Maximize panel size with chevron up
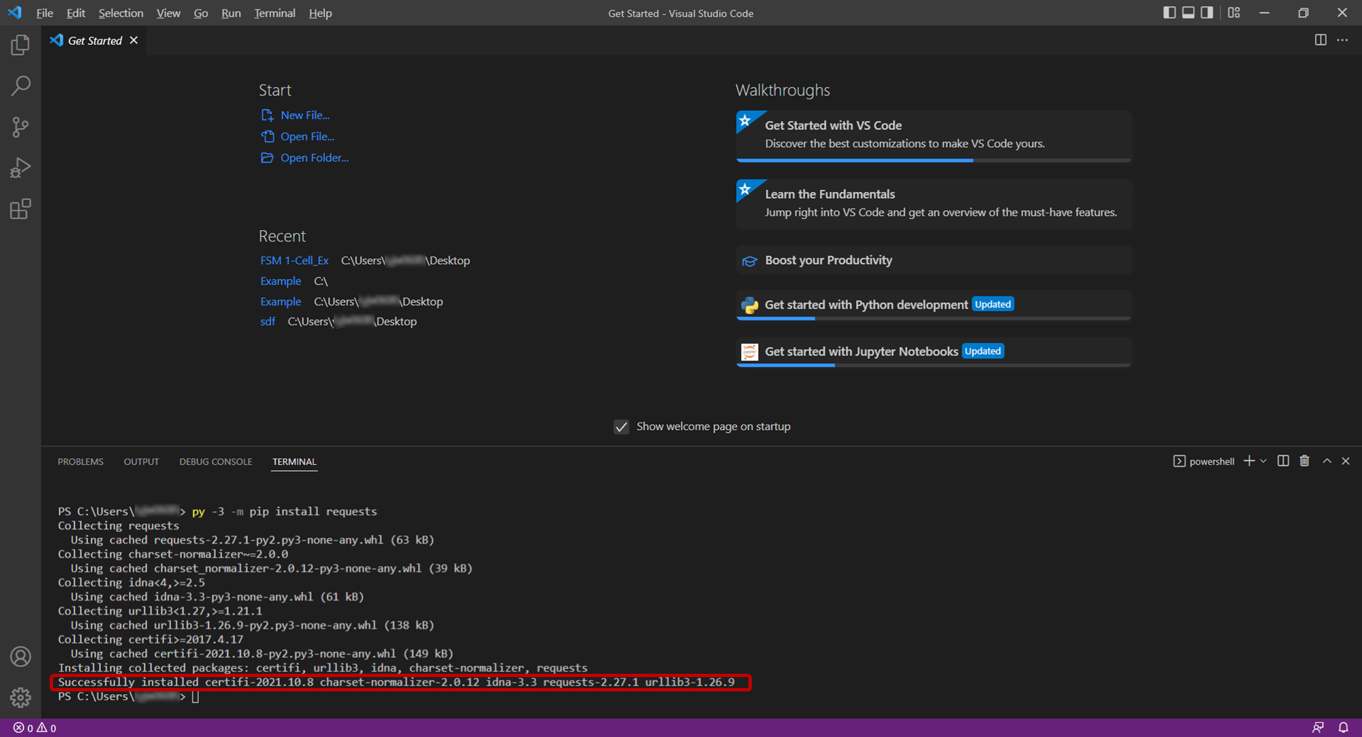Screen dimensions: 1362x737 pos(1327,461)
